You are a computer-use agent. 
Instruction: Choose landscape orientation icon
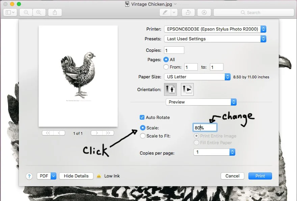click(x=187, y=89)
